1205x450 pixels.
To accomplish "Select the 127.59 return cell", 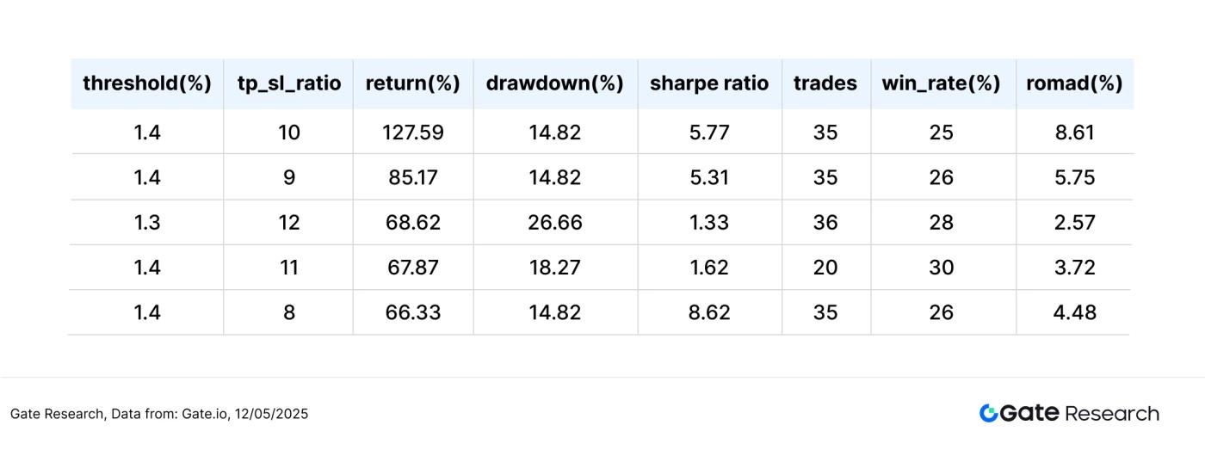I will 413,133.
